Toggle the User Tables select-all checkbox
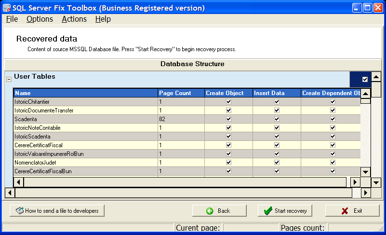 pyautogui.click(x=365, y=80)
